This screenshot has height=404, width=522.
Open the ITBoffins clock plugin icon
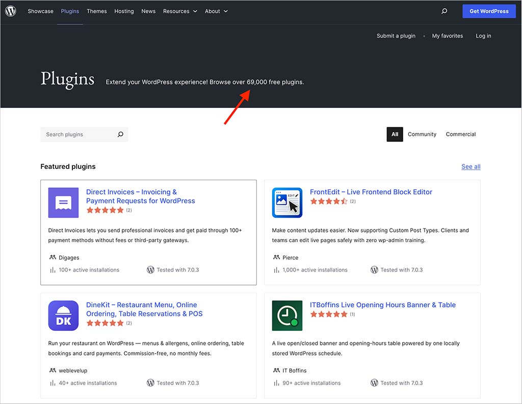(287, 315)
